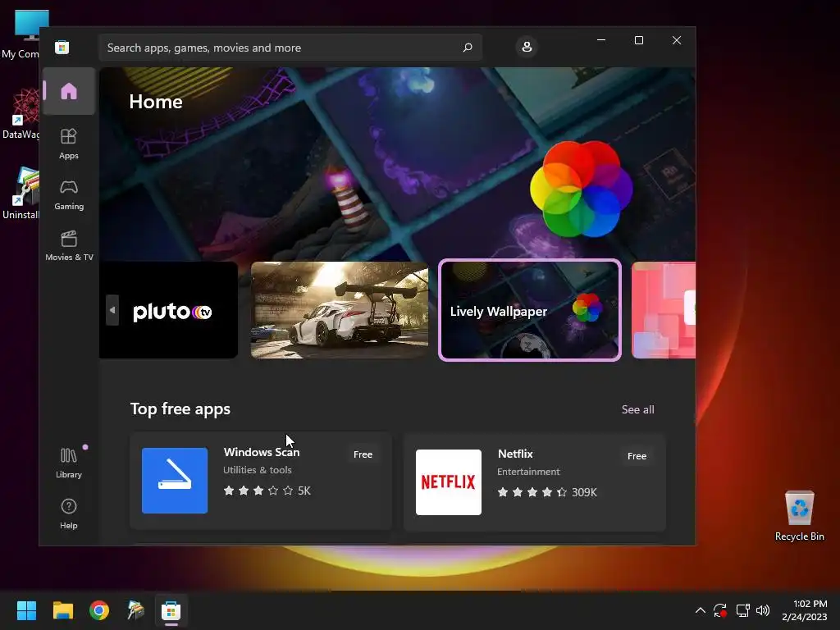Select the Uninstall desktop shortcut
Image resolution: width=840 pixels, height=630 pixels.
tap(21, 193)
